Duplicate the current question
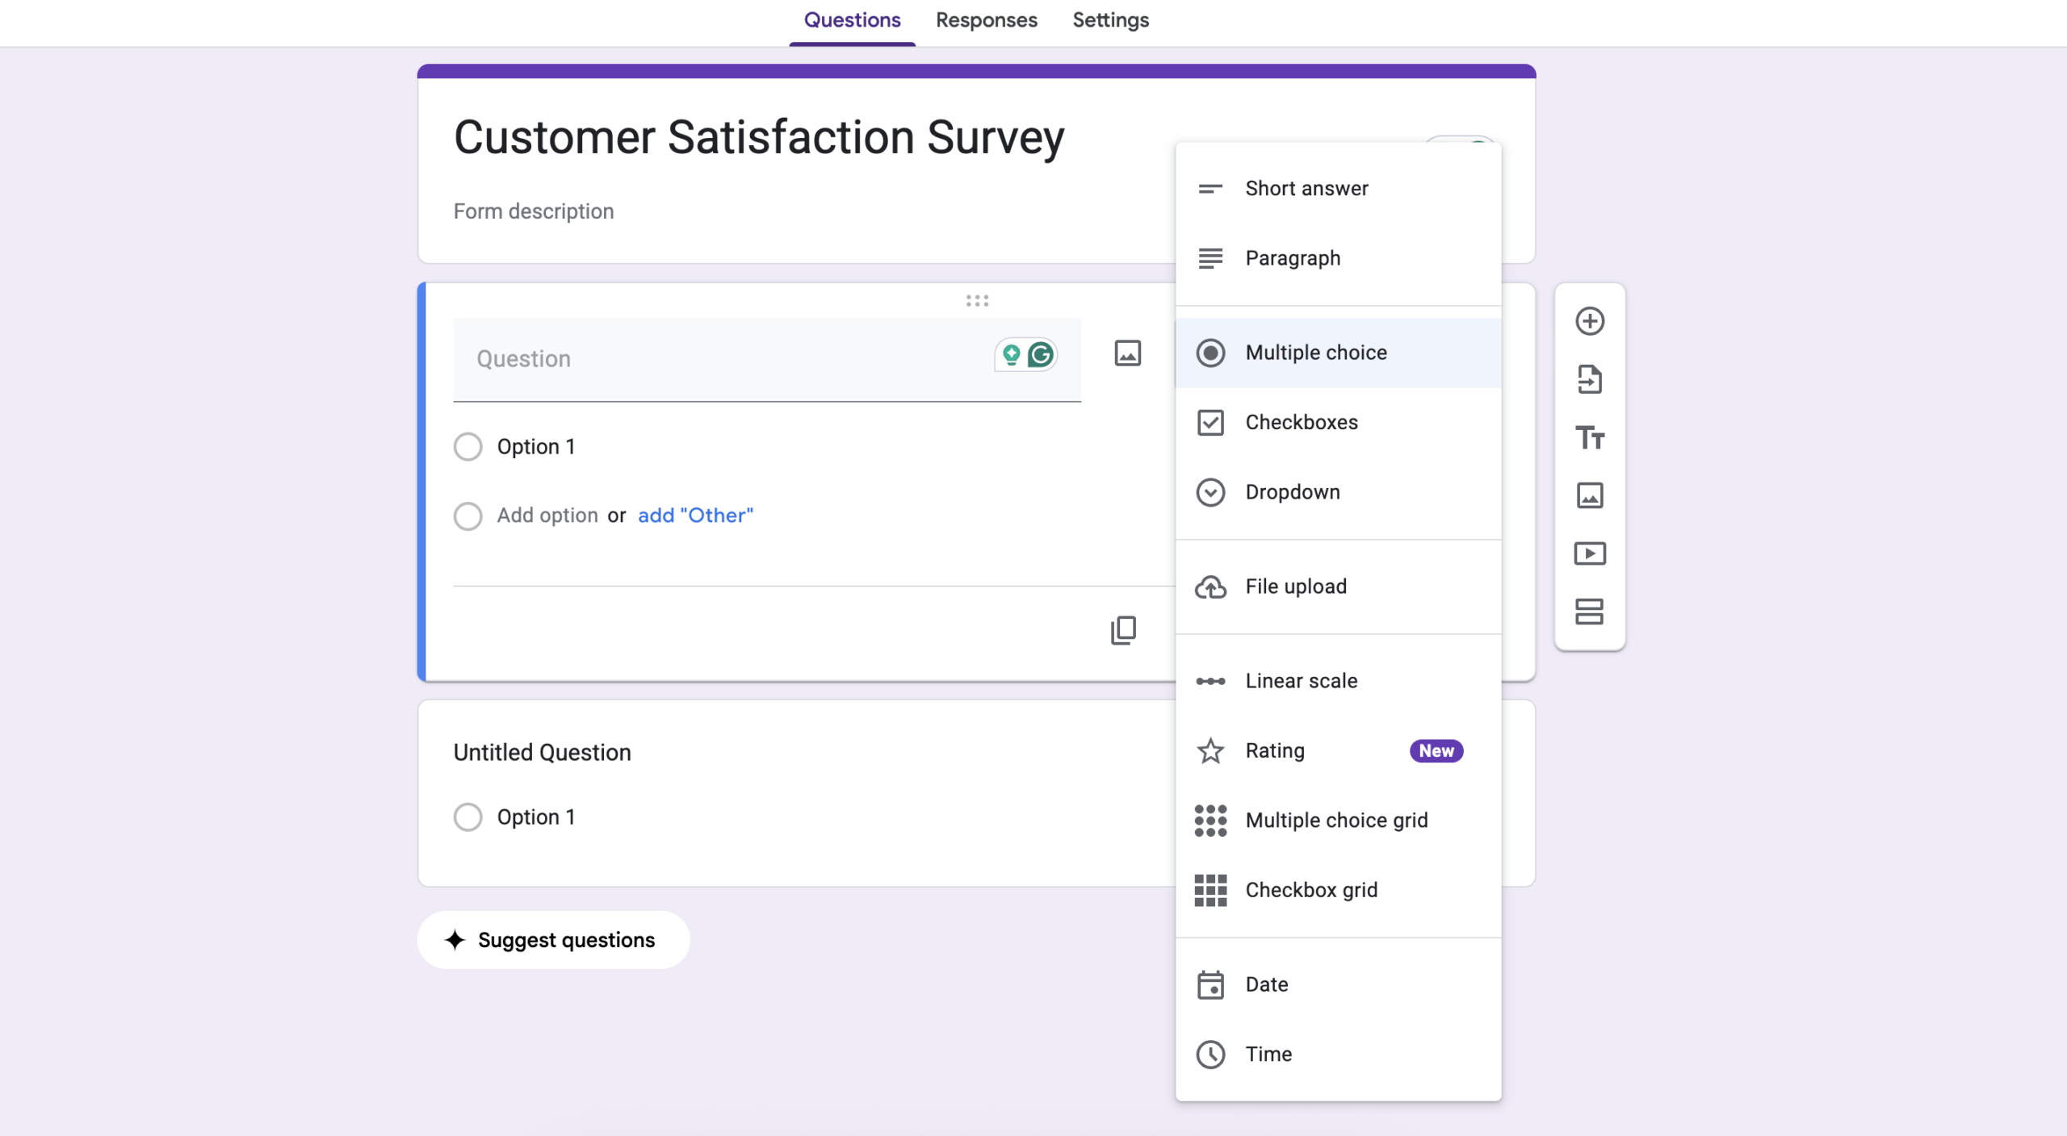This screenshot has width=2067, height=1136. (x=1124, y=630)
